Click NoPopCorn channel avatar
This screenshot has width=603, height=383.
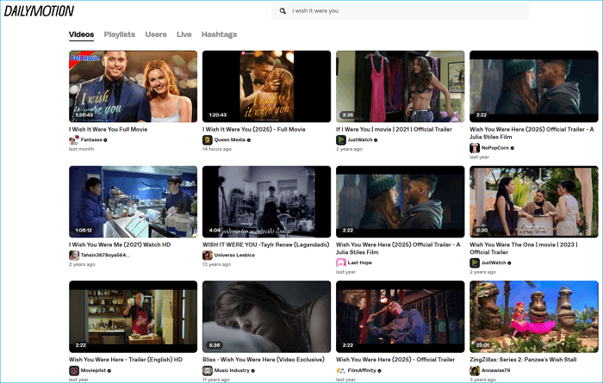pyautogui.click(x=475, y=148)
